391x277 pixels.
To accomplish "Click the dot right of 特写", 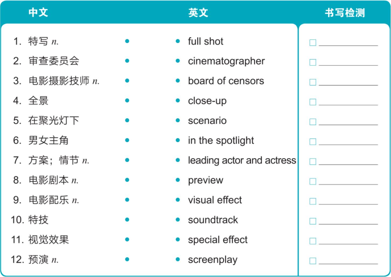I will pyautogui.click(x=127, y=41).
